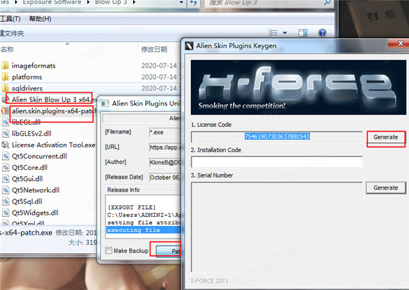Click inside the Serial Number output box
This screenshot has width=409, height=290.
[x=277, y=227]
